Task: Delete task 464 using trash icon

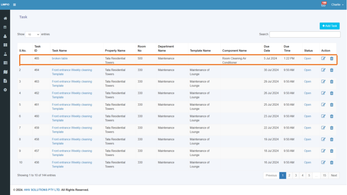Action: click(332, 70)
